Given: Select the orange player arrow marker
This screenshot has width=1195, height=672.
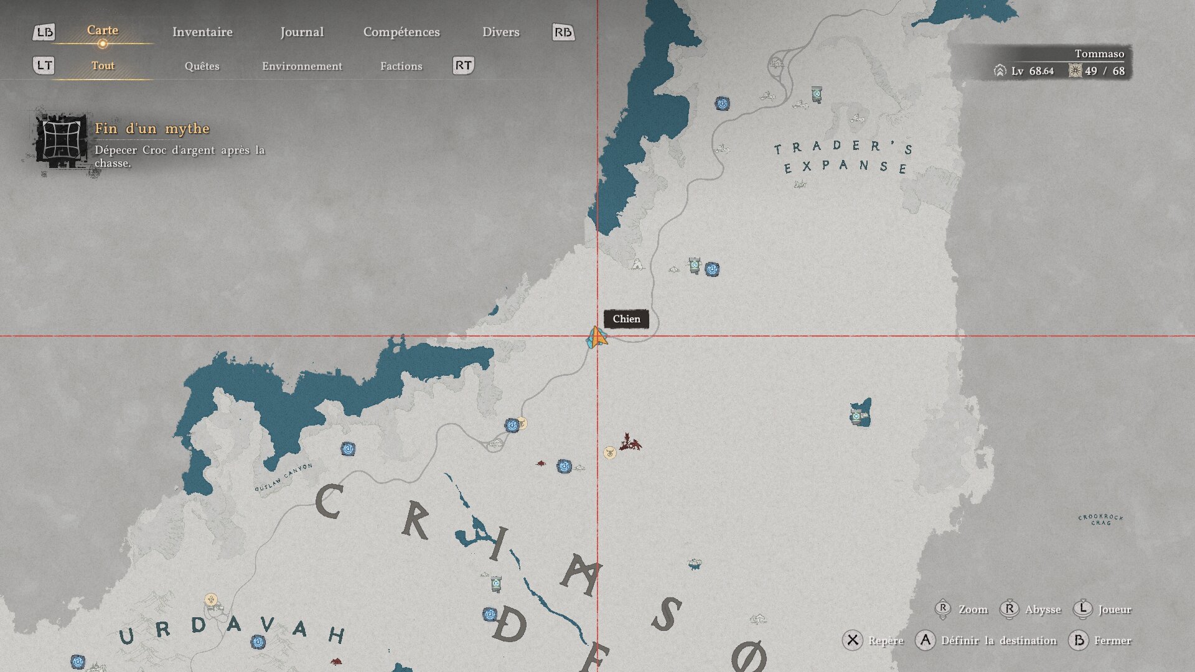Looking at the screenshot, I should coord(597,337).
